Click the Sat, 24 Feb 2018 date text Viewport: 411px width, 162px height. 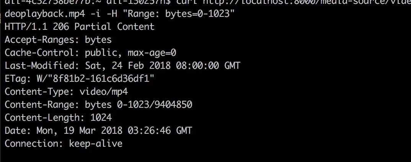tap(128, 66)
